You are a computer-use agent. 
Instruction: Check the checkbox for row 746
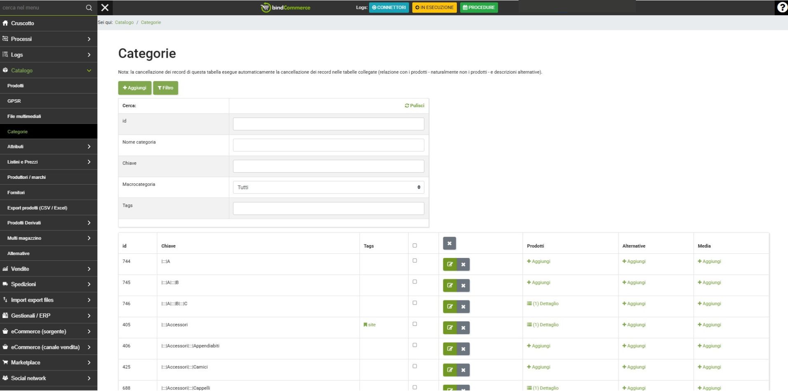click(x=414, y=303)
